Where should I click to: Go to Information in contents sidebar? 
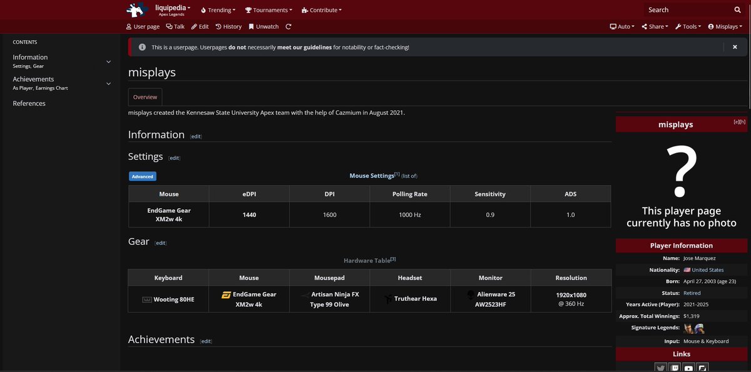(30, 57)
